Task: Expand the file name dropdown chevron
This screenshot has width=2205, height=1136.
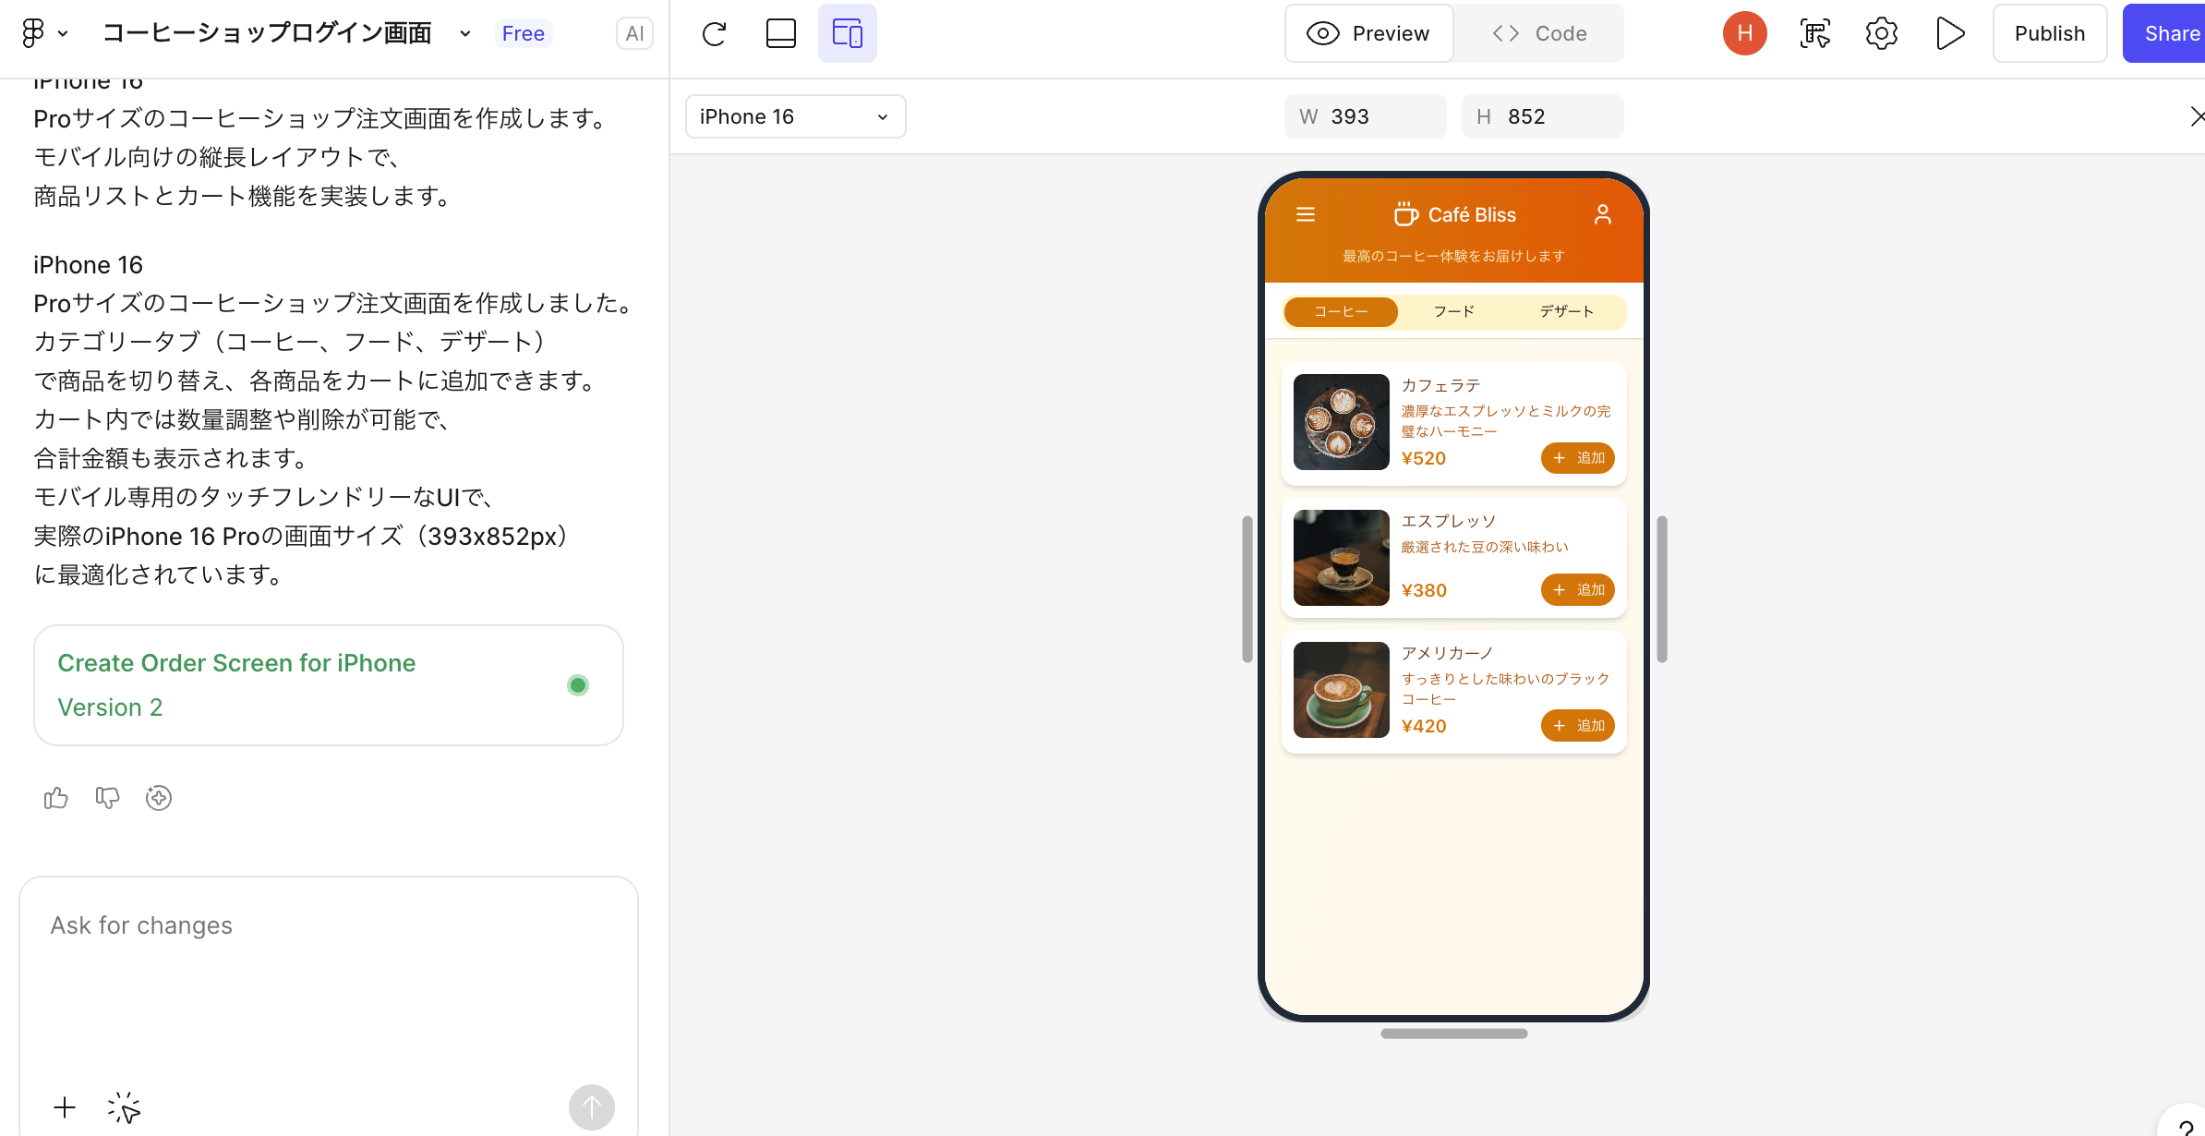Action: (x=465, y=33)
